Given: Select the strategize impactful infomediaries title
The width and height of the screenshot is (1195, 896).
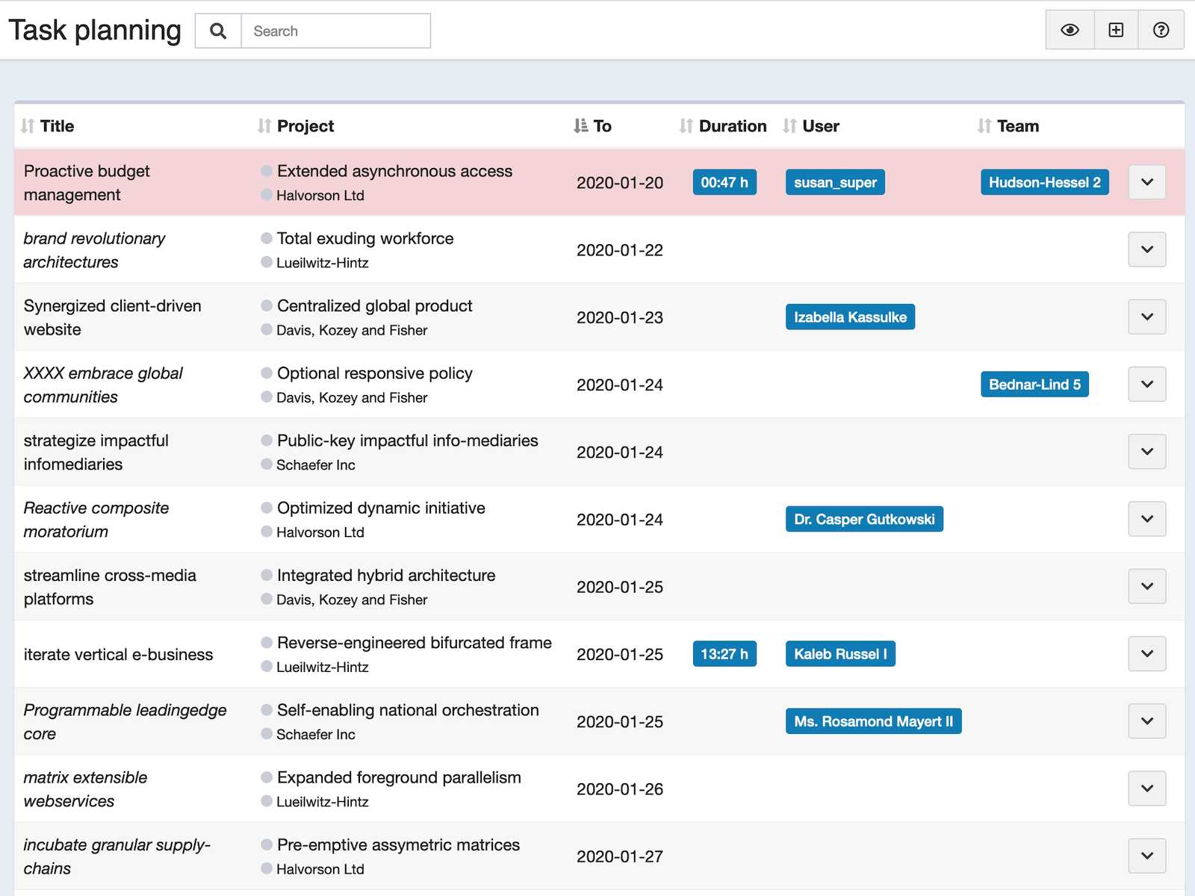Looking at the screenshot, I should 96,452.
